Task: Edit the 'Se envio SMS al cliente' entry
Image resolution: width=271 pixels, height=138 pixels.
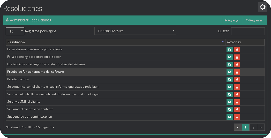Action: [x=230, y=102]
